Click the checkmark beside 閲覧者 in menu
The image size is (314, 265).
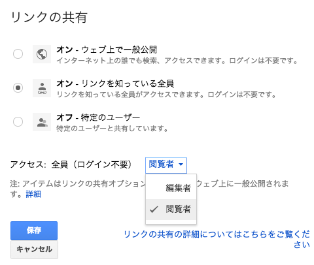[154, 210]
